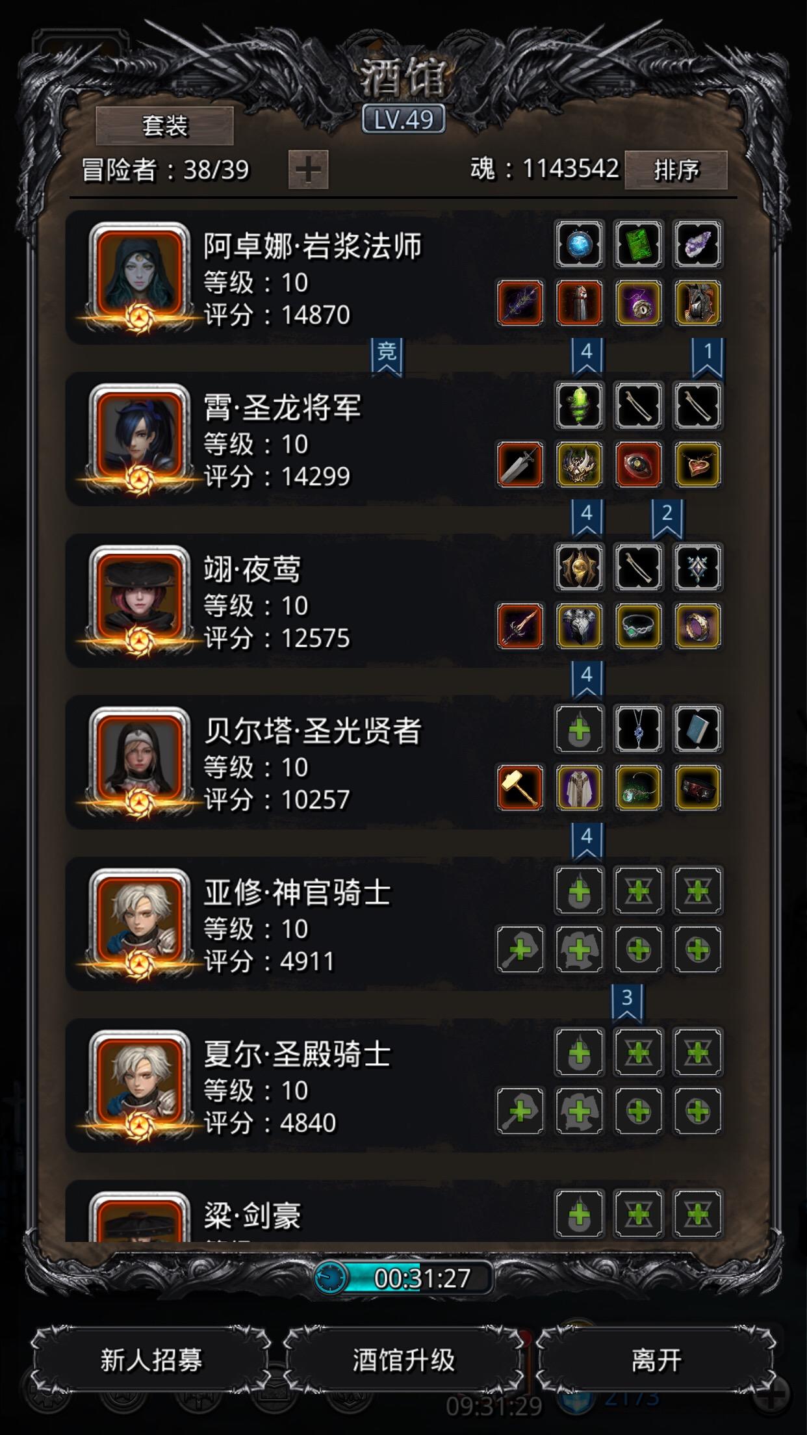Viewport: 807px width, 1435px height.
Task: Select the green card item of 阿卓娜·岩浆法师
Action: tap(638, 244)
